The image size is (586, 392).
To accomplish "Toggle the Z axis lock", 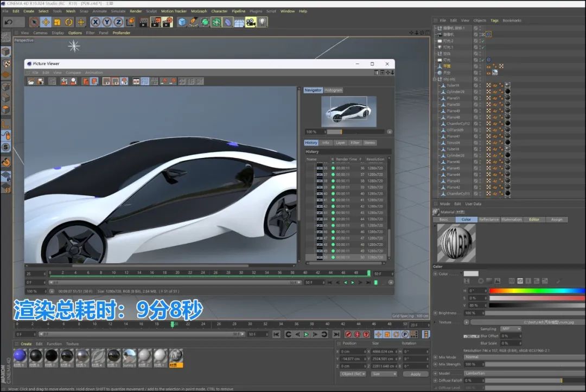I will 118,22.
